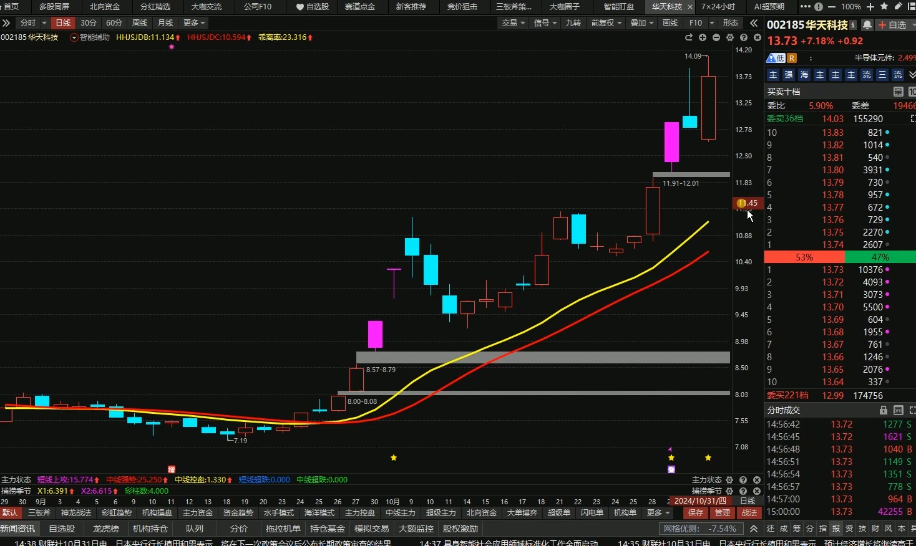This screenshot has height=546, width=916.
Task: Click the '强' tag icon
Action: click(789, 75)
